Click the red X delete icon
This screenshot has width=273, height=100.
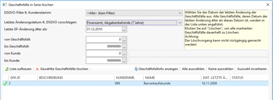[37, 69]
